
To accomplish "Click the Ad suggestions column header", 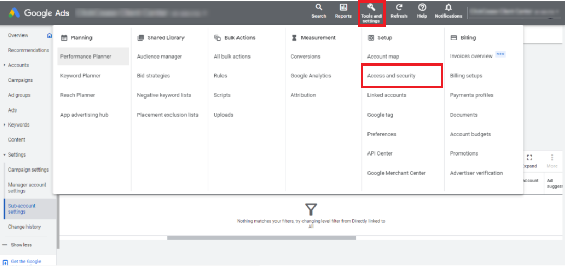I will 555,184.
